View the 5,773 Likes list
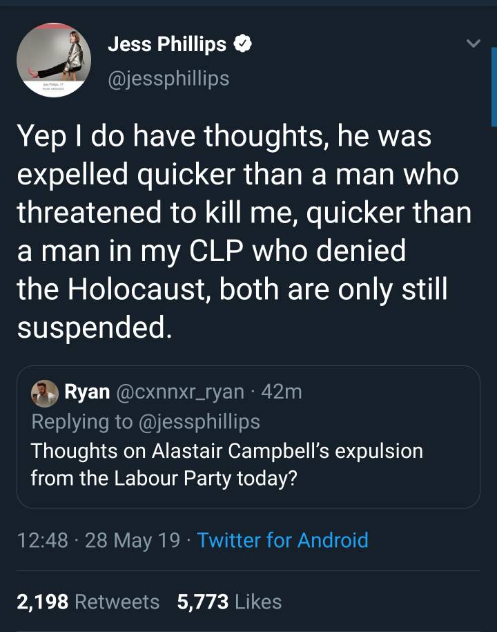Image resolution: width=497 pixels, height=632 pixels. pyautogui.click(x=229, y=602)
